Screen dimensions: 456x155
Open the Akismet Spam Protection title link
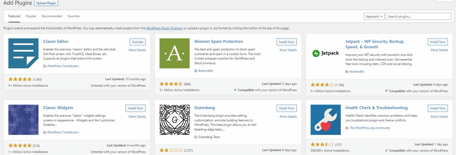(x=218, y=41)
